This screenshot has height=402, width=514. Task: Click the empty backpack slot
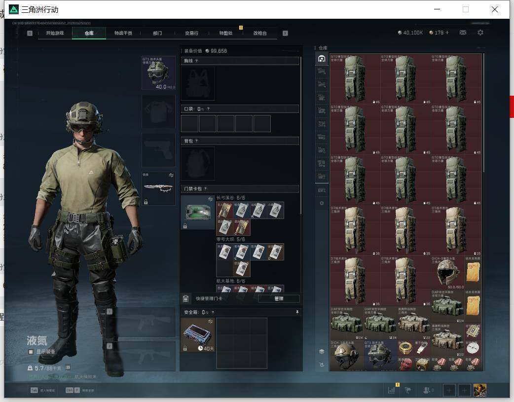pos(198,163)
